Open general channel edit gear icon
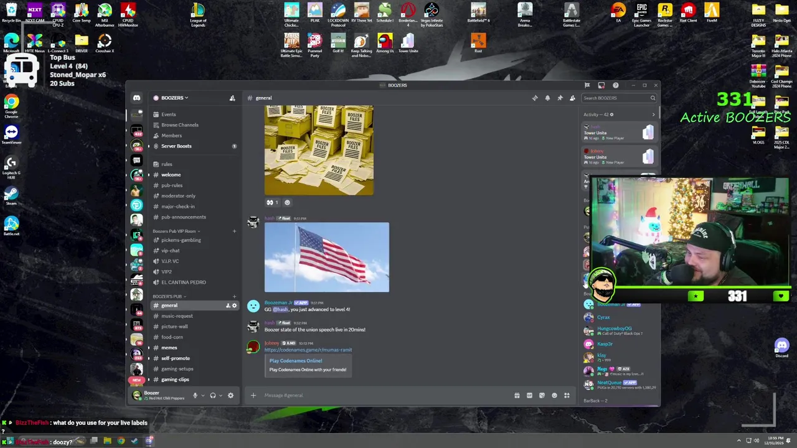 pos(234,306)
